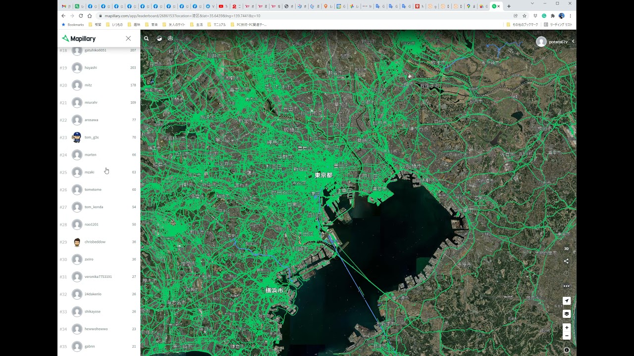This screenshot has width=634, height=356.
Task: Open the three-dots more options
Action: [x=567, y=286]
